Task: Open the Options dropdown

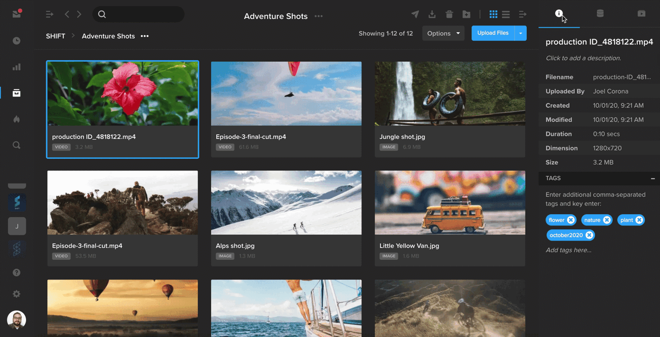Action: click(x=443, y=33)
